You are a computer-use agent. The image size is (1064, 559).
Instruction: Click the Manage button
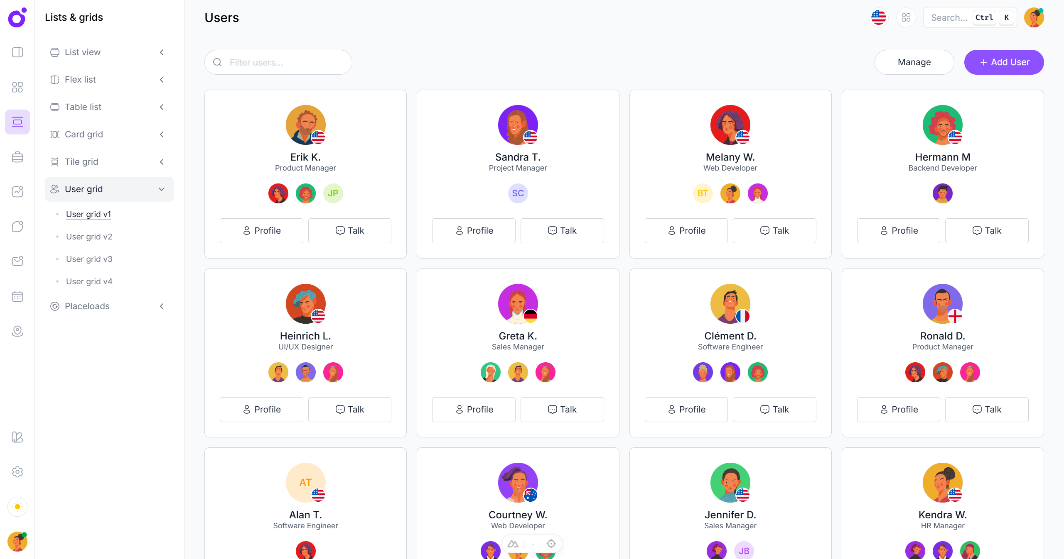click(x=914, y=62)
